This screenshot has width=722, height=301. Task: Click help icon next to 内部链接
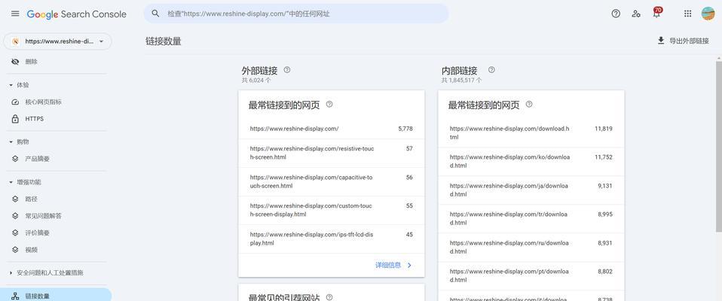(491, 70)
